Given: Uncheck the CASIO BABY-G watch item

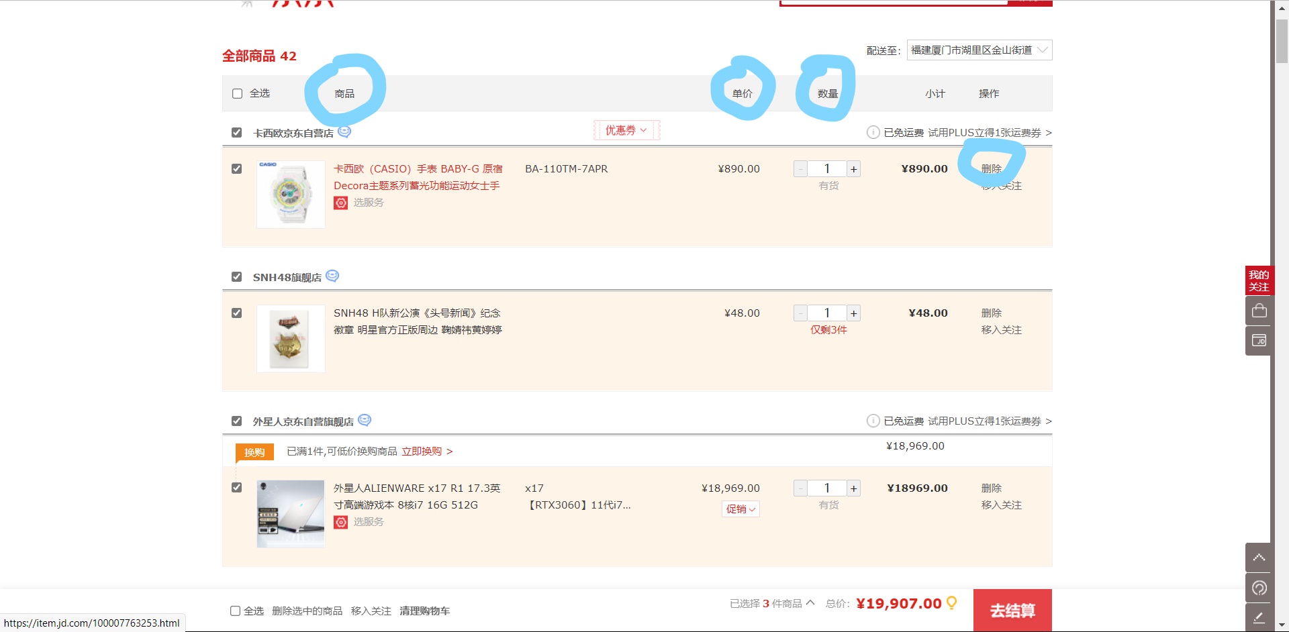Looking at the screenshot, I should tap(236, 168).
